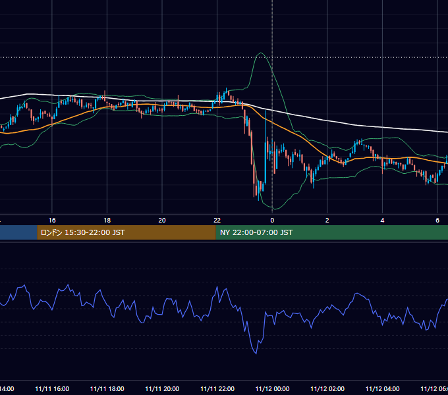Click the 20 hour label on price chart axis
Viewport: 448px width, 395px height.
coord(162,221)
